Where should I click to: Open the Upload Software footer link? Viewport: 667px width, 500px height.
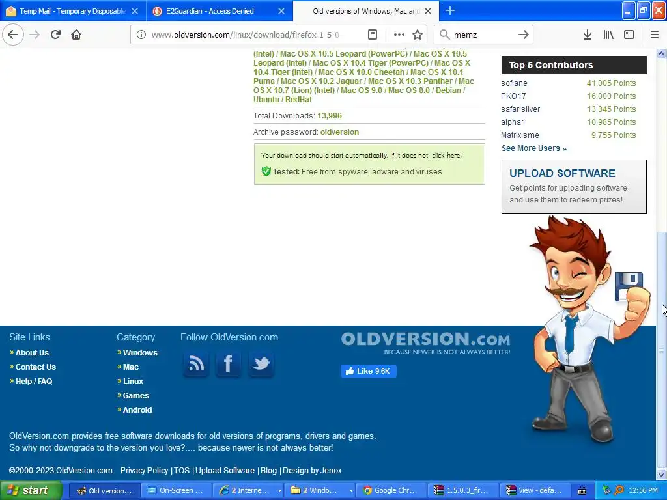tap(225, 471)
